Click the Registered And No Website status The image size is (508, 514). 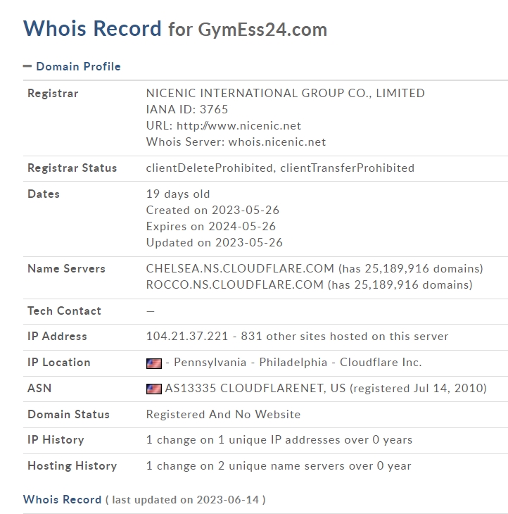click(223, 414)
